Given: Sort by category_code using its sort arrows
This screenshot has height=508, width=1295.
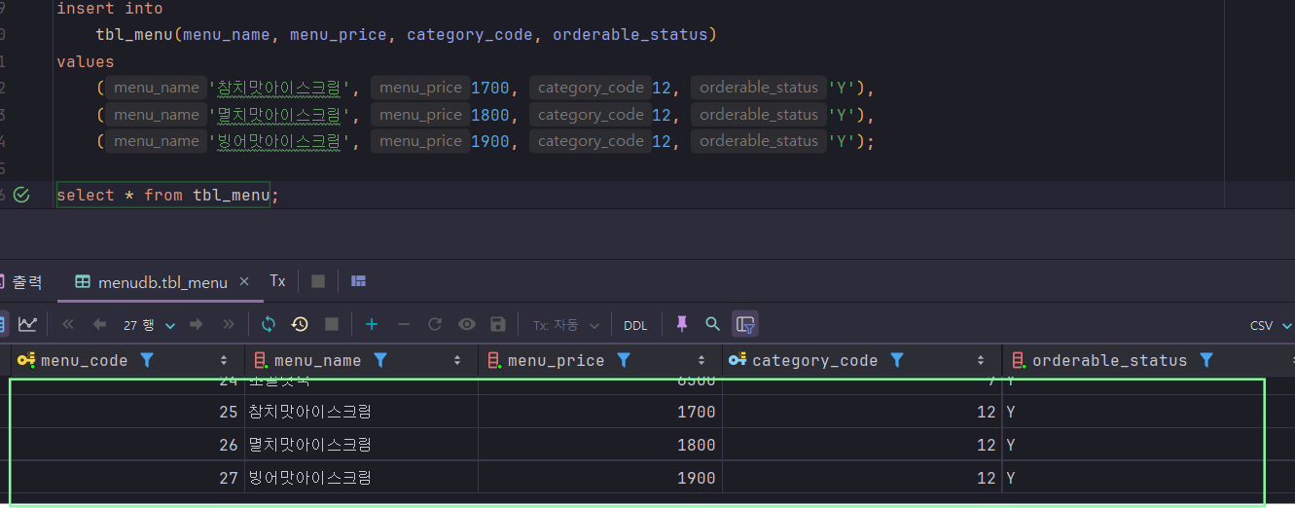Looking at the screenshot, I should [x=981, y=361].
